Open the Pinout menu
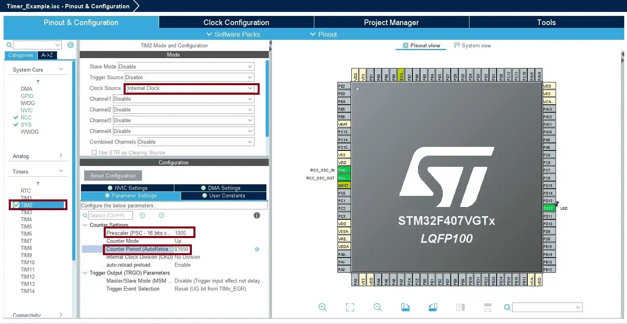 323,34
